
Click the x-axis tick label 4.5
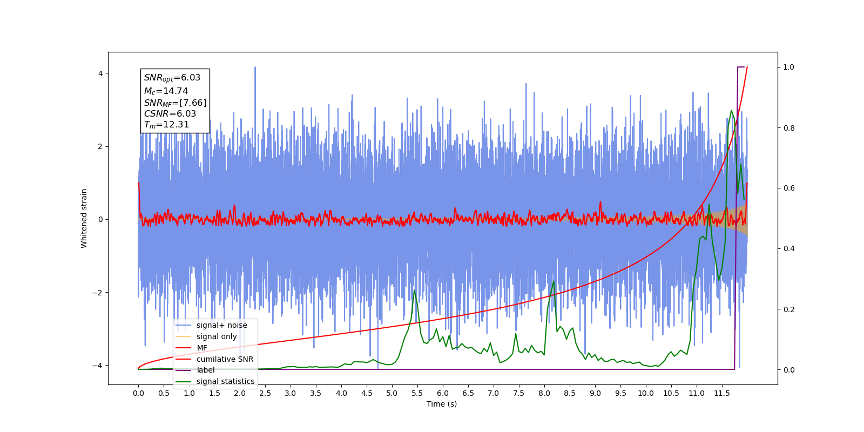367,393
